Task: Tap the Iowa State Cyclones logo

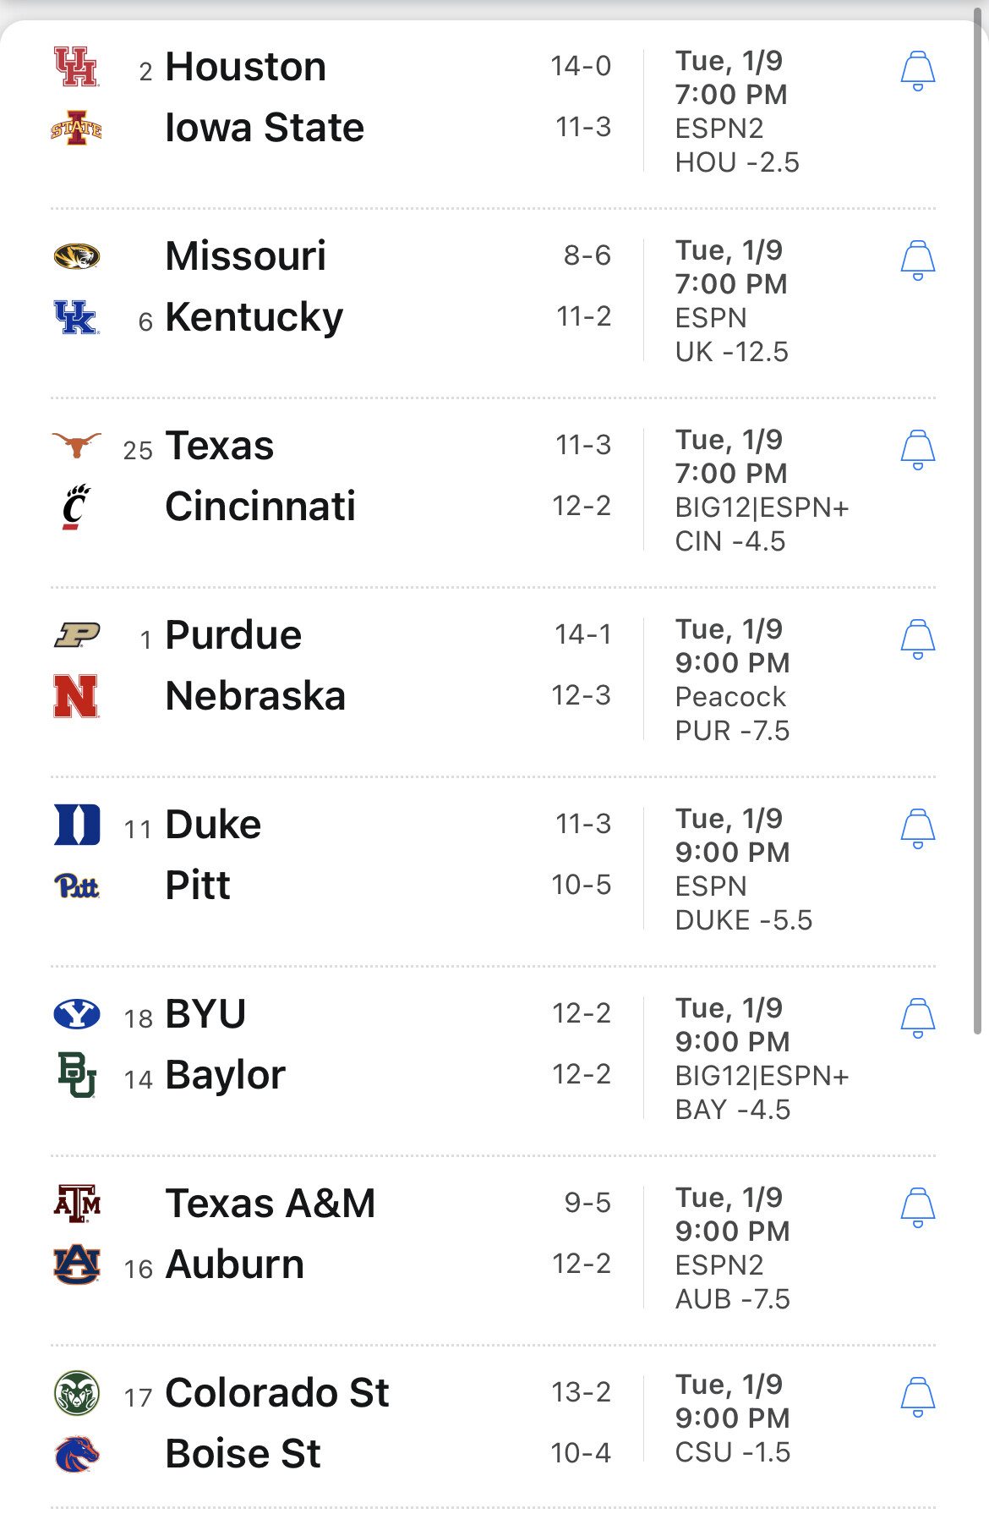Action: (76, 128)
